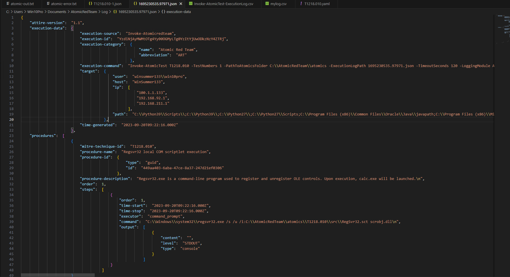
Task: Click the CSV icon on the Invoke-AtomicTest-ExecutionLog.csv tab
Action: pos(191,4)
